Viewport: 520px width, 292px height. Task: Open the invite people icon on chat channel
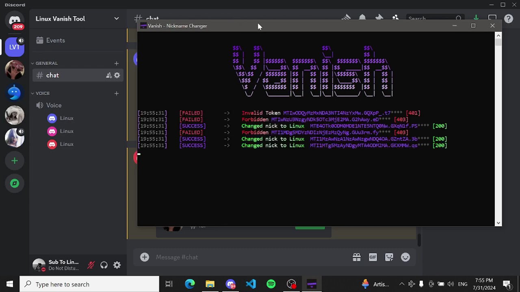coord(109,75)
